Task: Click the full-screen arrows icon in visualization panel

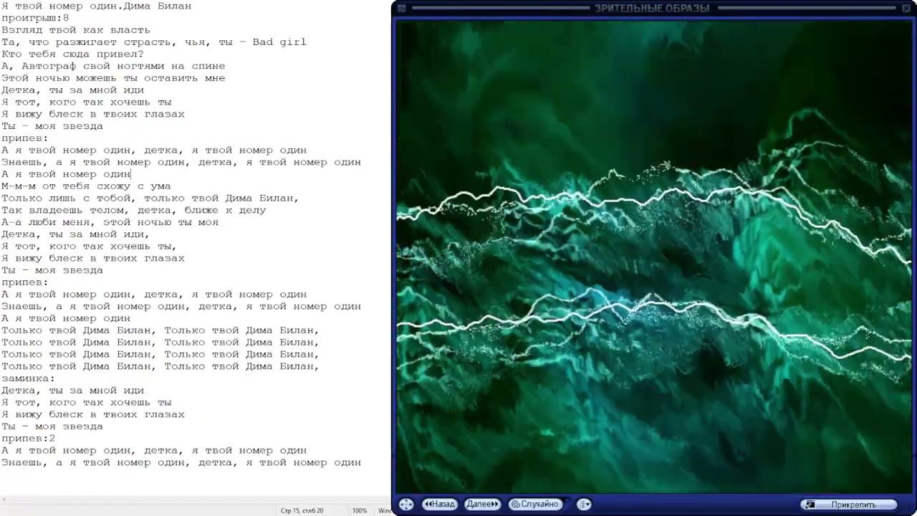Action: pos(405,504)
